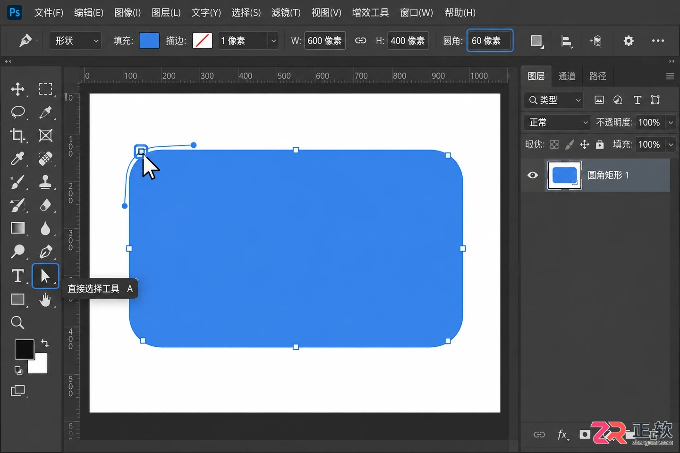Open the 正常 blend mode dropdown

[558, 122]
